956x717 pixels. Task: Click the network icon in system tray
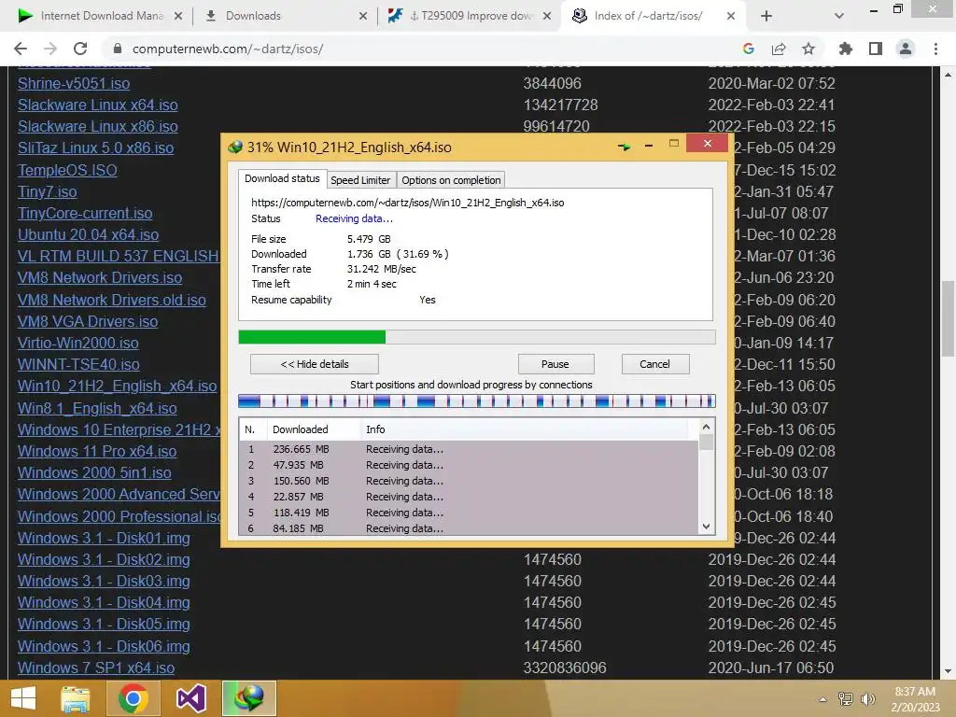(x=846, y=698)
